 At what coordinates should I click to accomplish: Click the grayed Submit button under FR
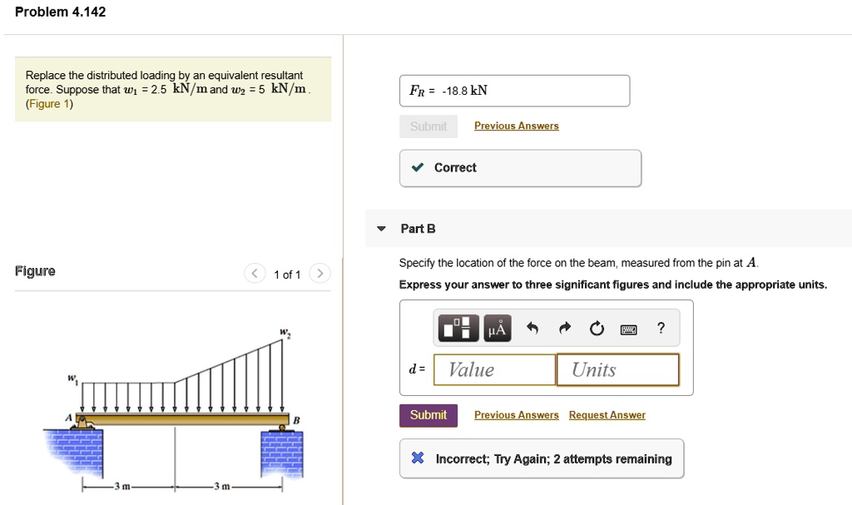coord(428,126)
